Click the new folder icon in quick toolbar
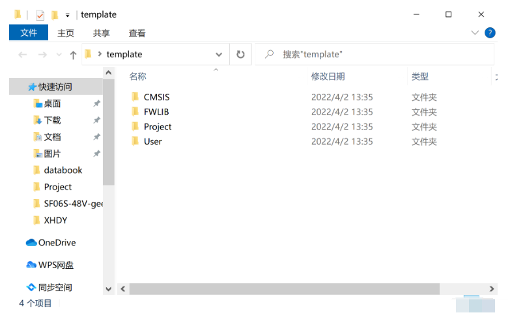This screenshot has height=317, width=510. (x=55, y=15)
